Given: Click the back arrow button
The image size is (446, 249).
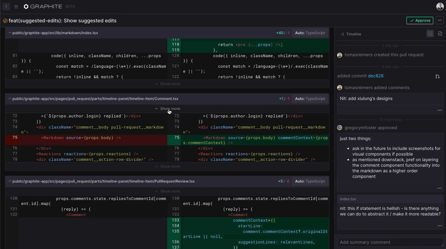Looking at the screenshot, I should coord(6,7).
